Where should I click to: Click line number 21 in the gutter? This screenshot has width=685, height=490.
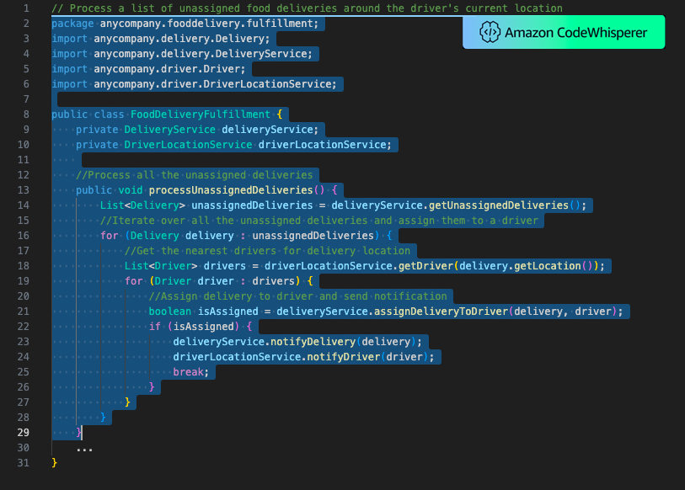click(x=23, y=312)
